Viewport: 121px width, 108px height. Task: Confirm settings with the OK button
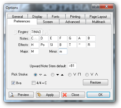click(x=98, y=95)
